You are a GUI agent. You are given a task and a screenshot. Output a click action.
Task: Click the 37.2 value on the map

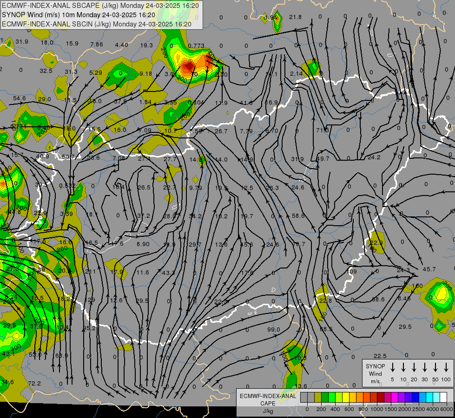coord(144,216)
